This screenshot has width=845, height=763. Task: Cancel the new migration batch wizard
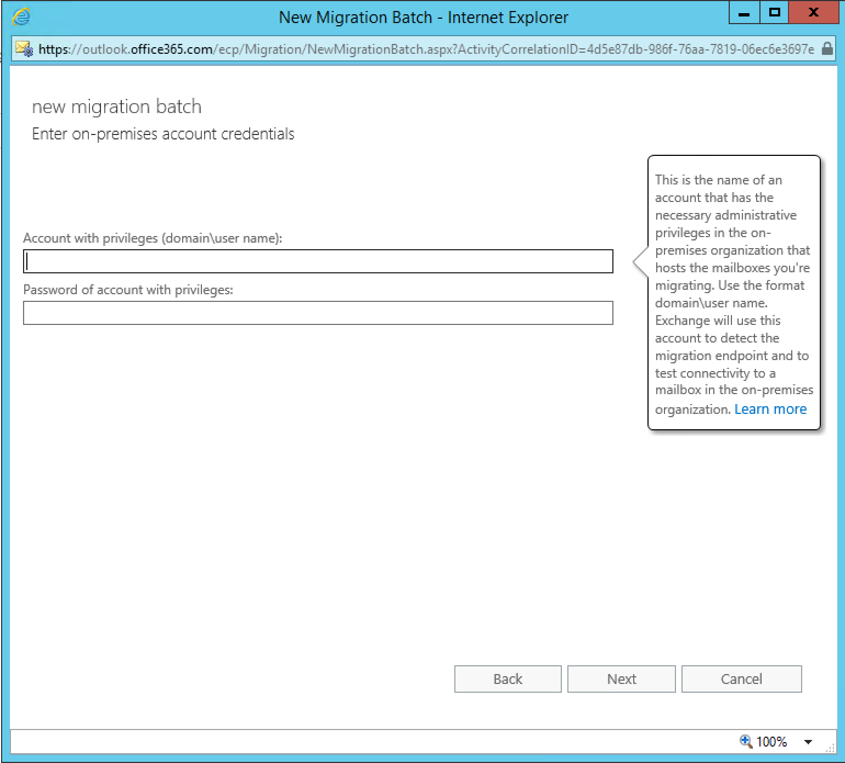click(x=741, y=679)
